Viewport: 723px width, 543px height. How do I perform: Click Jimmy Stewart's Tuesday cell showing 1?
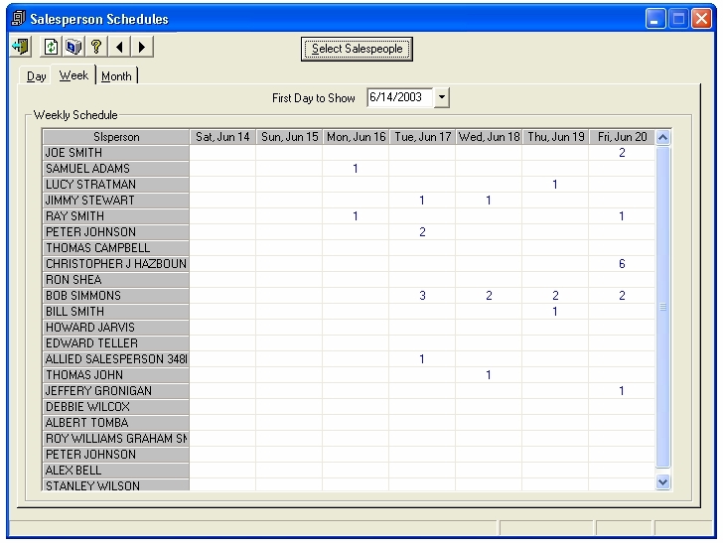[x=422, y=201]
